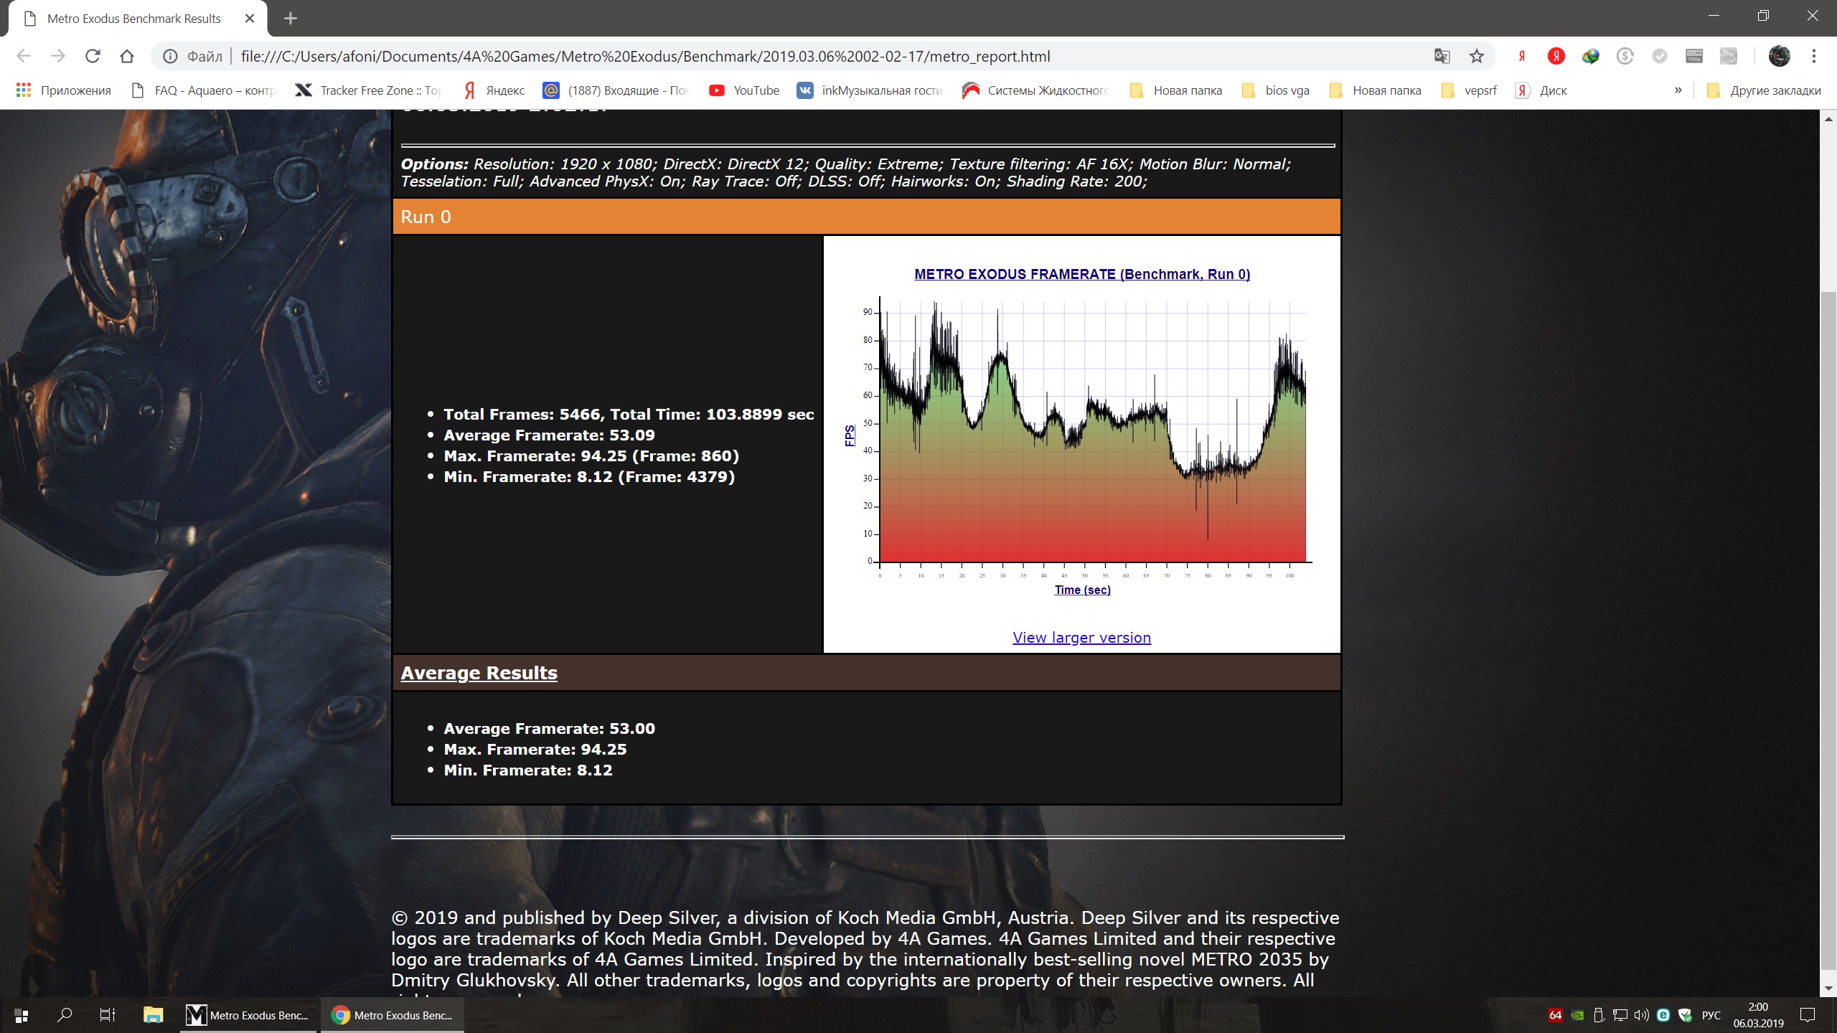Bookmark this page with star icon
This screenshot has height=1033, width=1837.
tap(1476, 56)
